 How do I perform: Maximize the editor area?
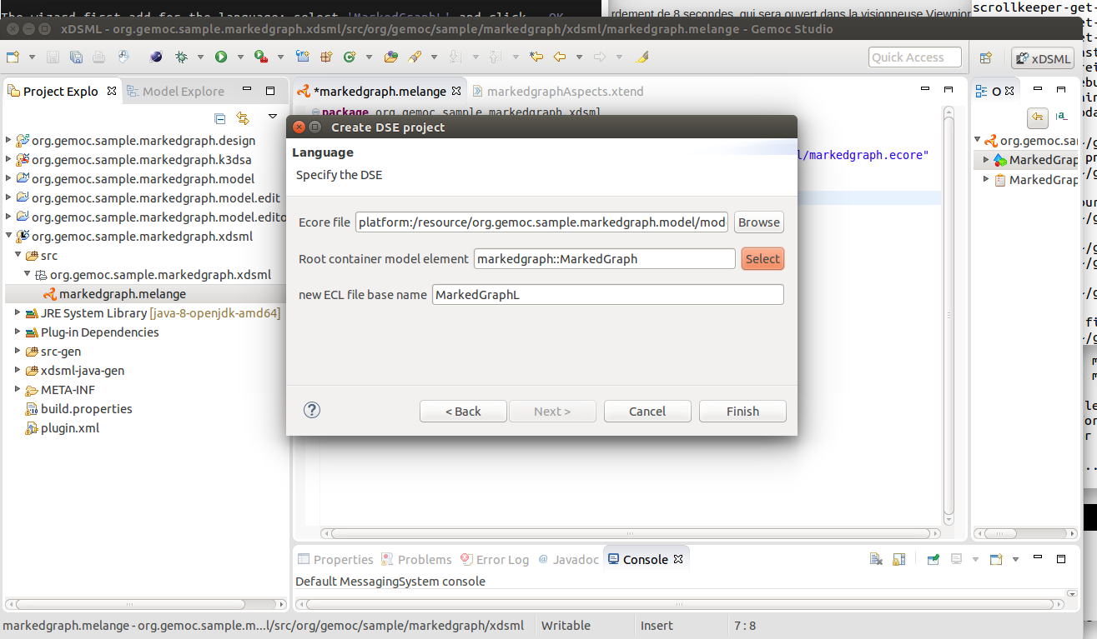pyautogui.click(x=948, y=89)
